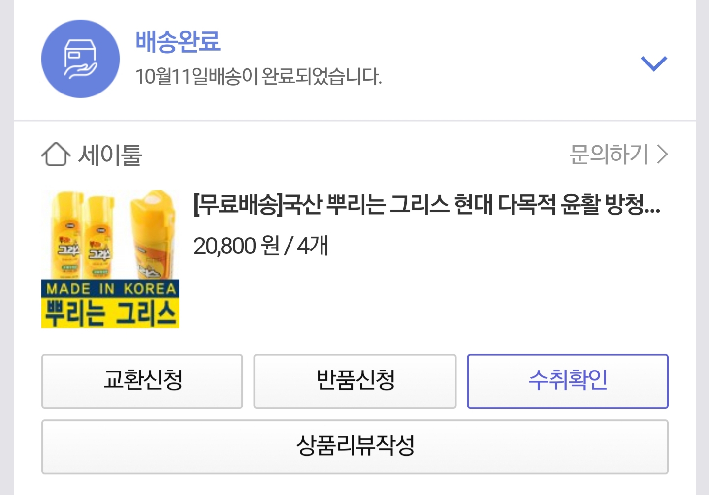This screenshot has width=709, height=495.
Task: Open the 문의하기 inquiry link
Action: pyautogui.click(x=609, y=155)
